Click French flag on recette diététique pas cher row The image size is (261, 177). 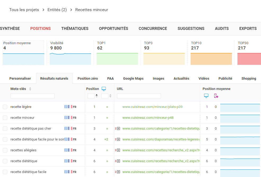70,128
